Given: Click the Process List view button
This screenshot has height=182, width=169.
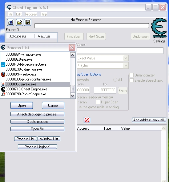Looking at the screenshot, I should [x=26, y=139].
